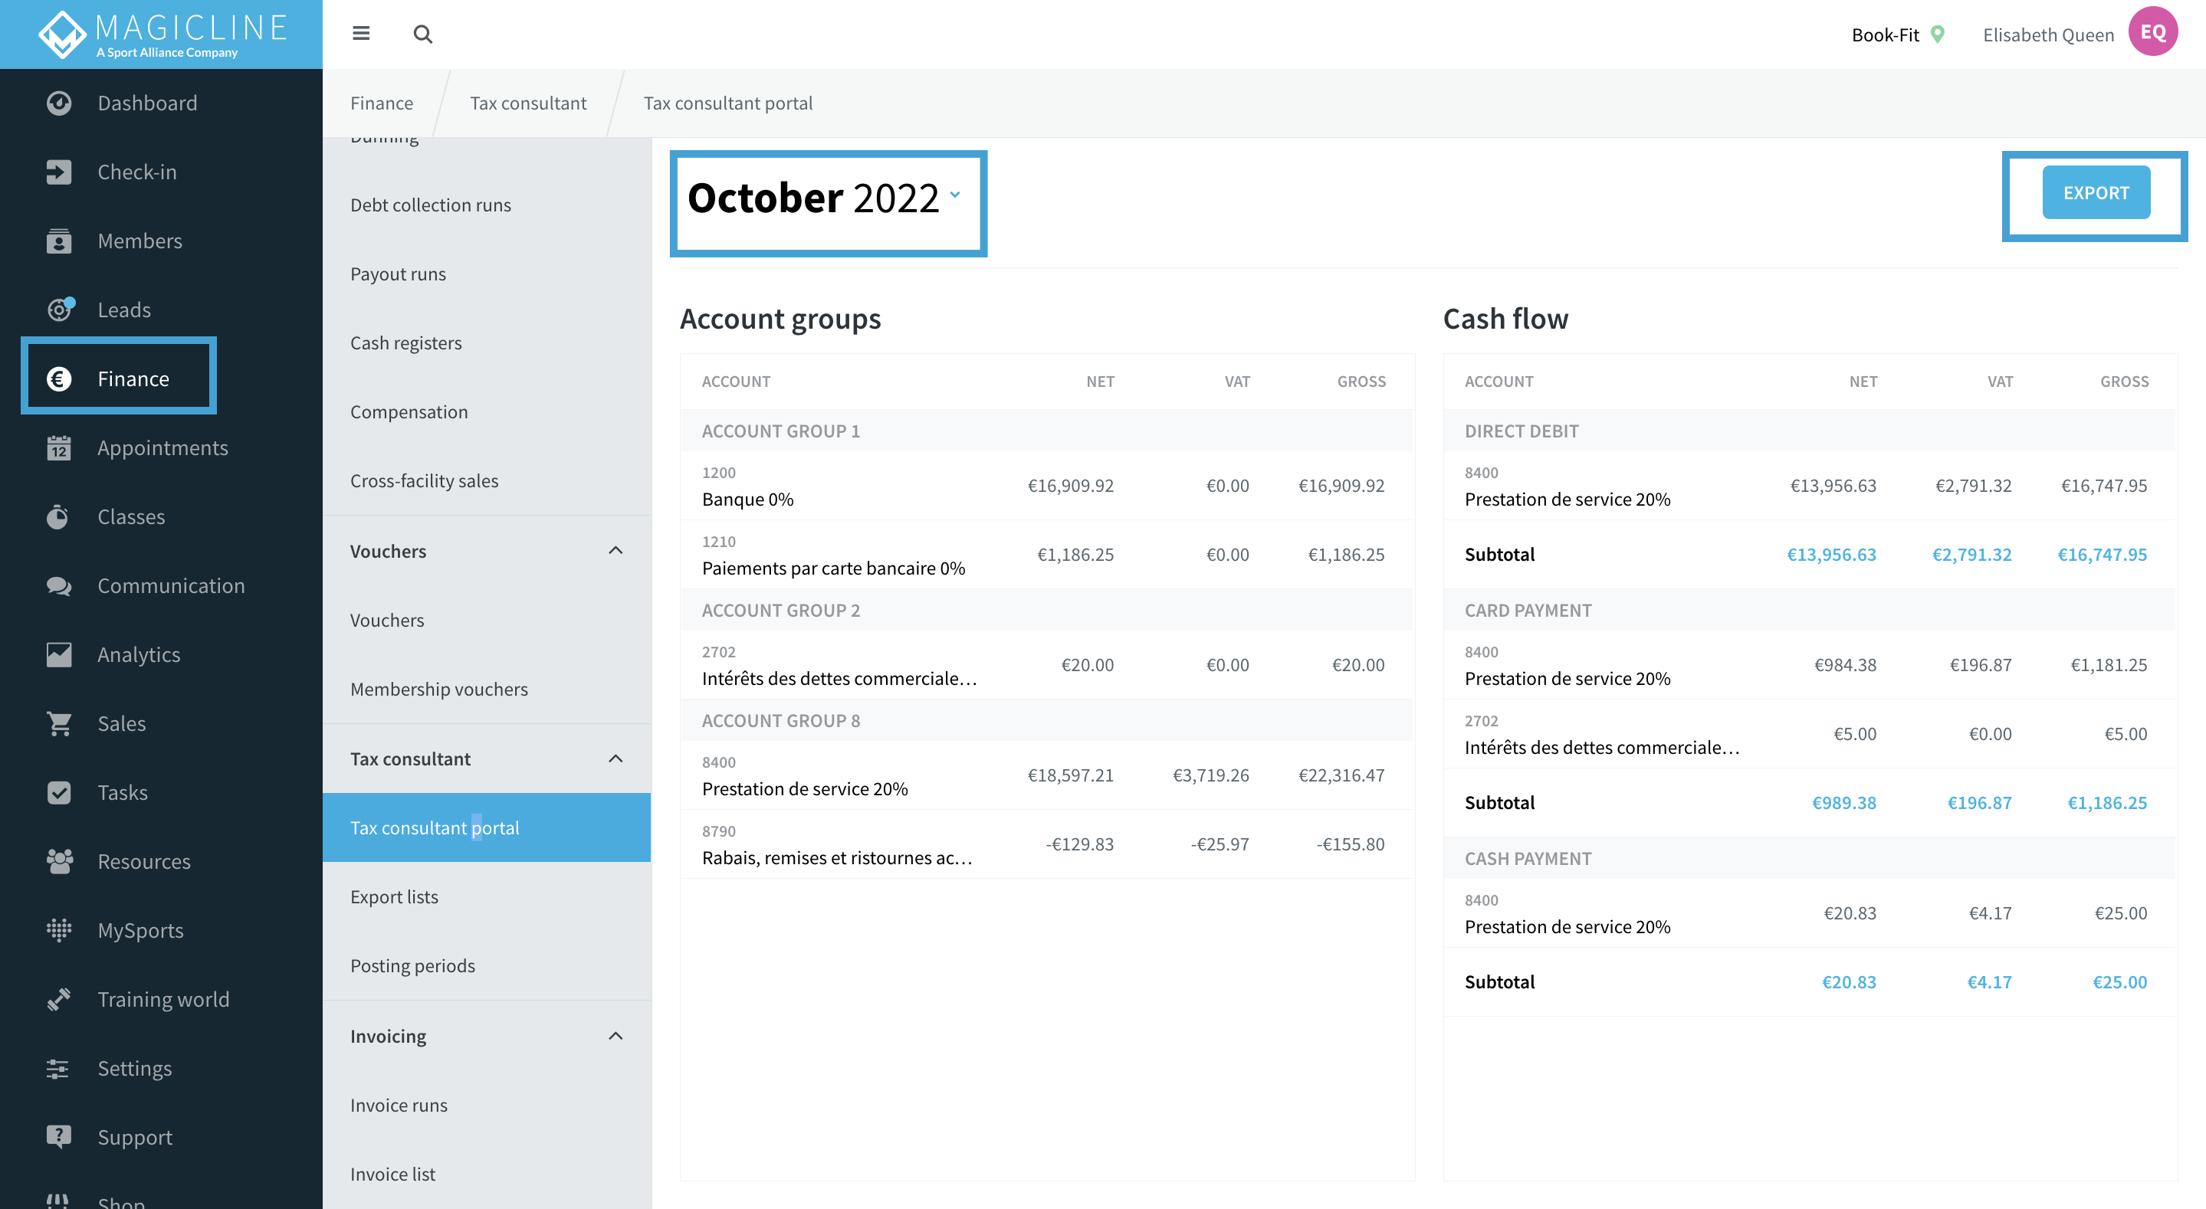Click the Classes stopwatch icon
This screenshot has height=1209, width=2206.
pyautogui.click(x=58, y=516)
